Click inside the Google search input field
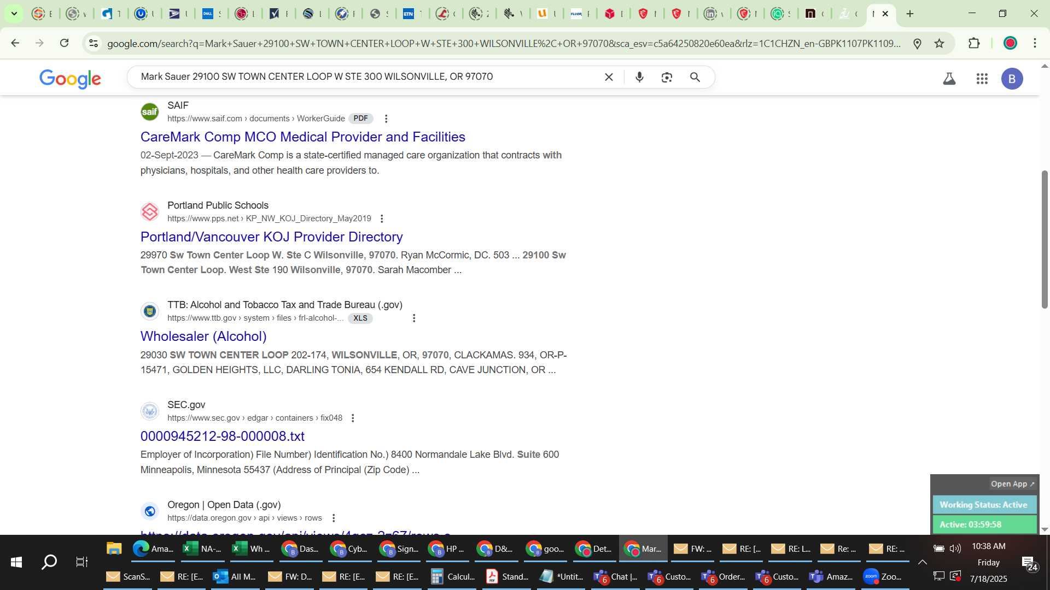The height and width of the screenshot is (590, 1050). click(366, 77)
